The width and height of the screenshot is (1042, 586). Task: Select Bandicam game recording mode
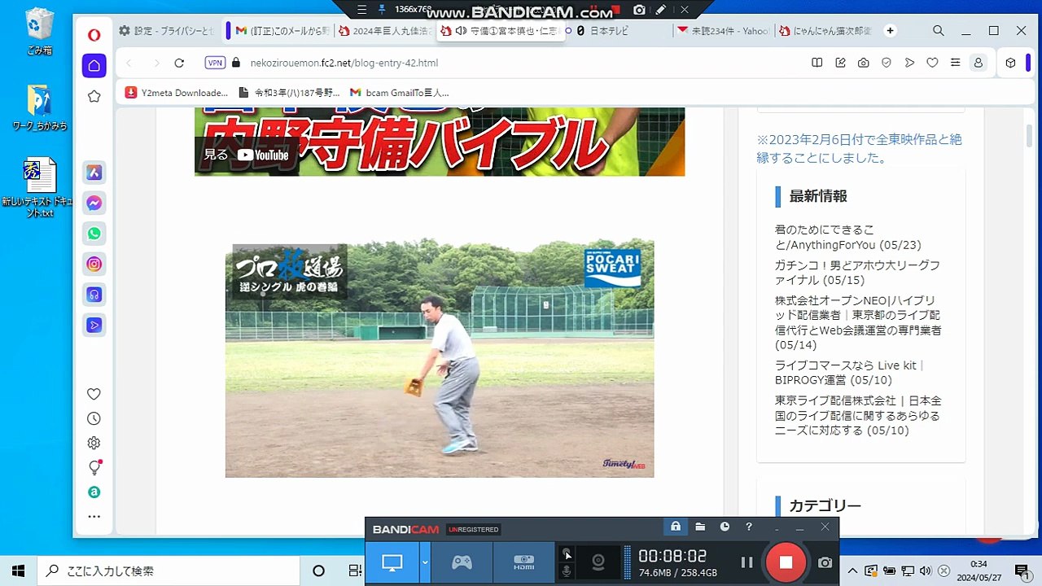[x=462, y=562]
